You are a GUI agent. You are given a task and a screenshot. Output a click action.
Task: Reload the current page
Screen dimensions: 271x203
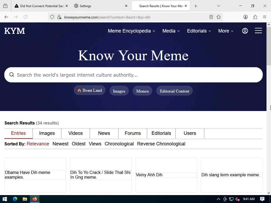point(25,17)
